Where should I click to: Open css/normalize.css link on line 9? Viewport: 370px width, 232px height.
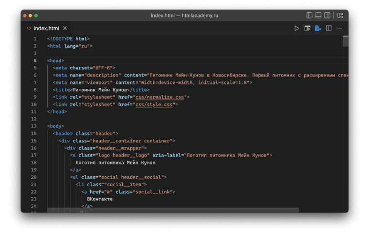tap(159, 97)
